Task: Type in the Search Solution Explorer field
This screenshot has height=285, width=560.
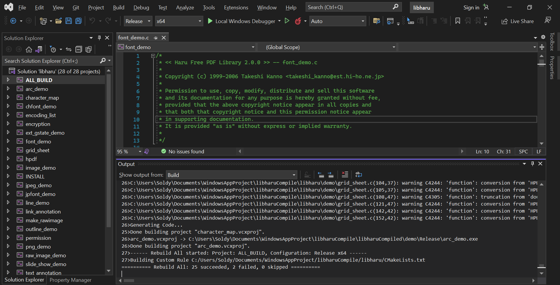Action: (50, 61)
